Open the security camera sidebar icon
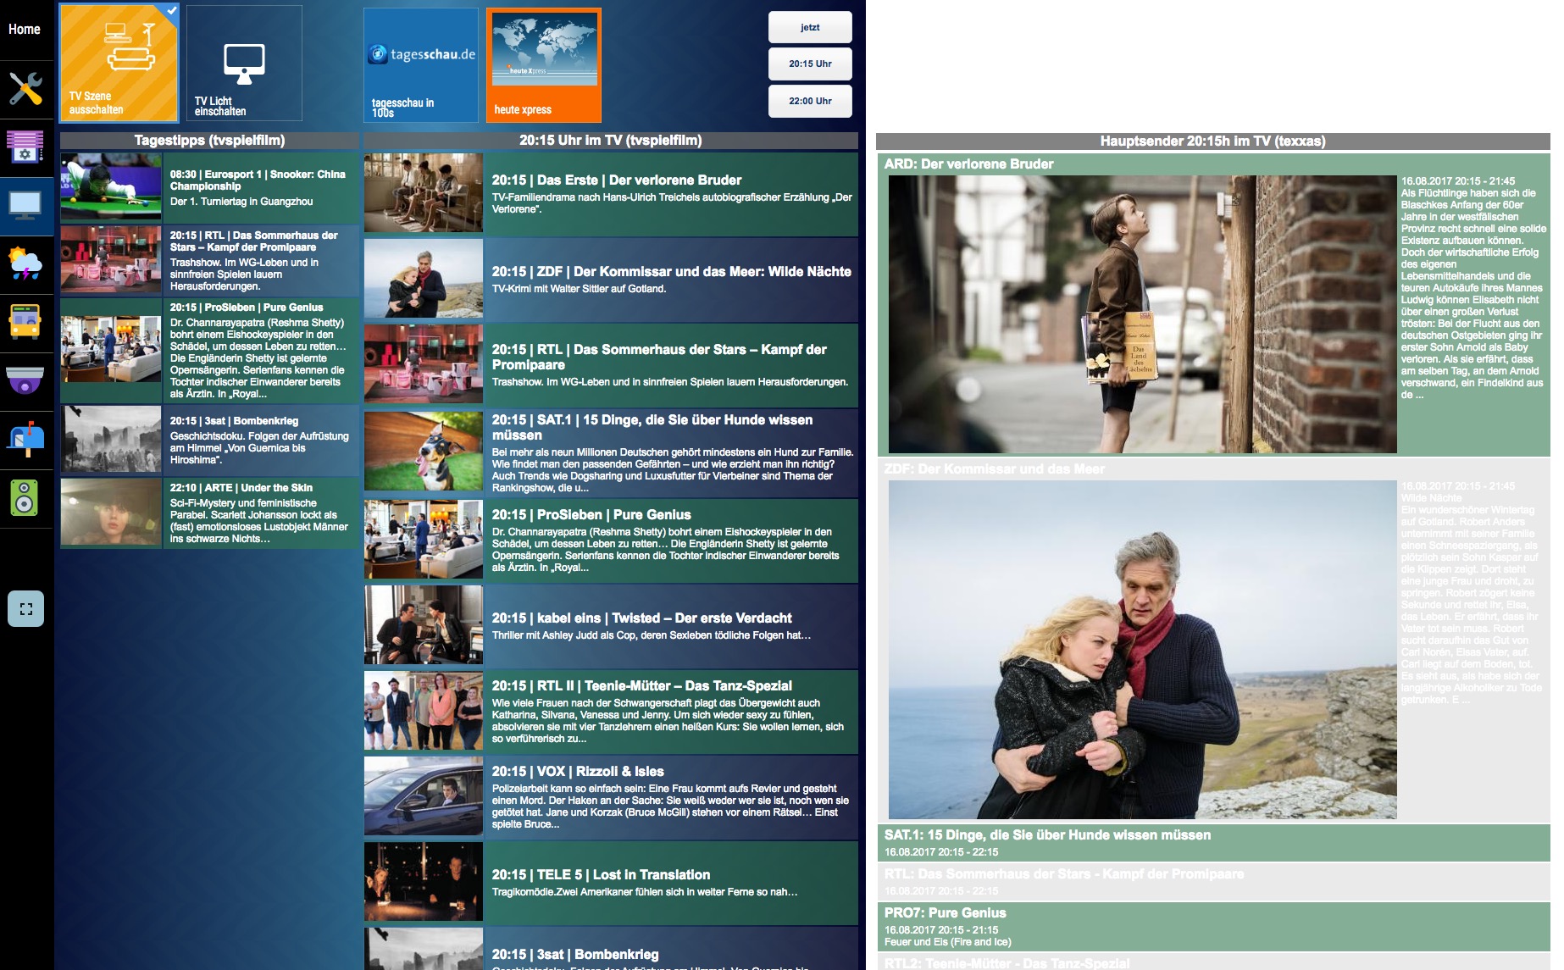This screenshot has height=970, width=1564. click(x=25, y=381)
